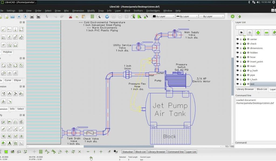The image size is (276, 161).
Task: Switch to the Library Browser tab
Action: [x=245, y=89]
